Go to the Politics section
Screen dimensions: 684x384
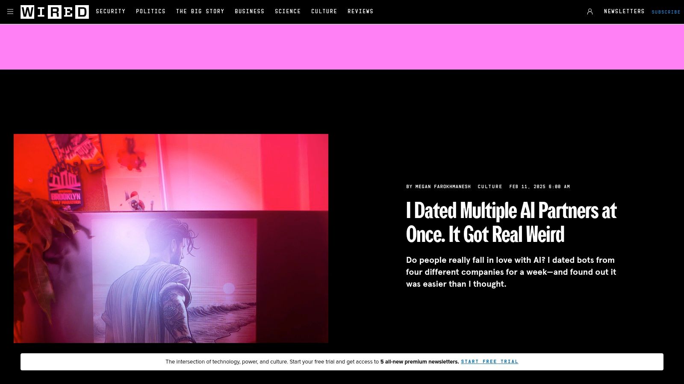[x=150, y=12]
